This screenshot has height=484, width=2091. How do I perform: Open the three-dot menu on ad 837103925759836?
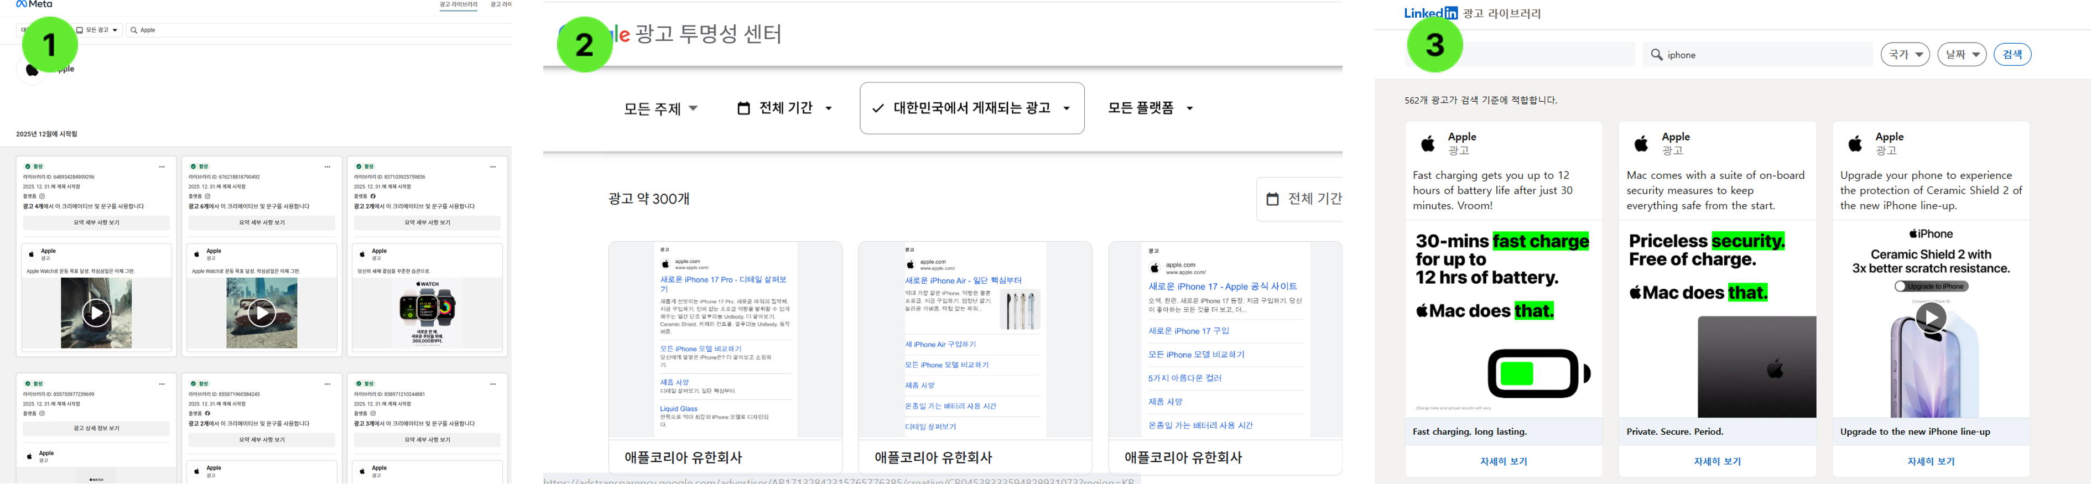click(493, 166)
